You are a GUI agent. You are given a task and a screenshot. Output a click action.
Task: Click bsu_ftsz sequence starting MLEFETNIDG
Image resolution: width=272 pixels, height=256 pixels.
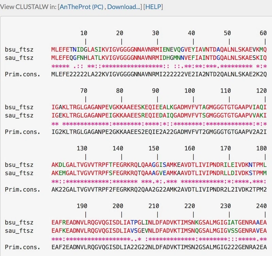(159, 50)
